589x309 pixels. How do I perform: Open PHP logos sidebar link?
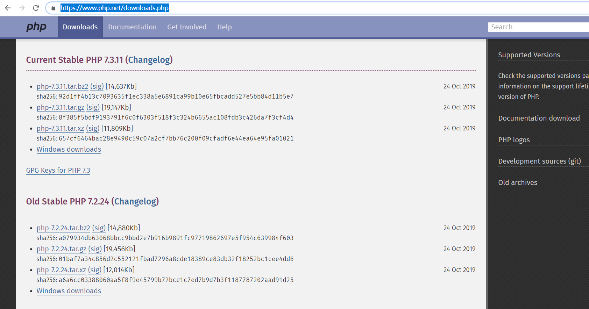[x=514, y=140]
